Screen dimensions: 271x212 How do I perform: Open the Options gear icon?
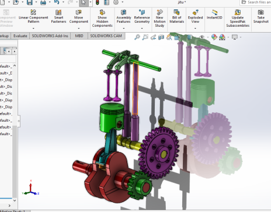pos(116,2)
